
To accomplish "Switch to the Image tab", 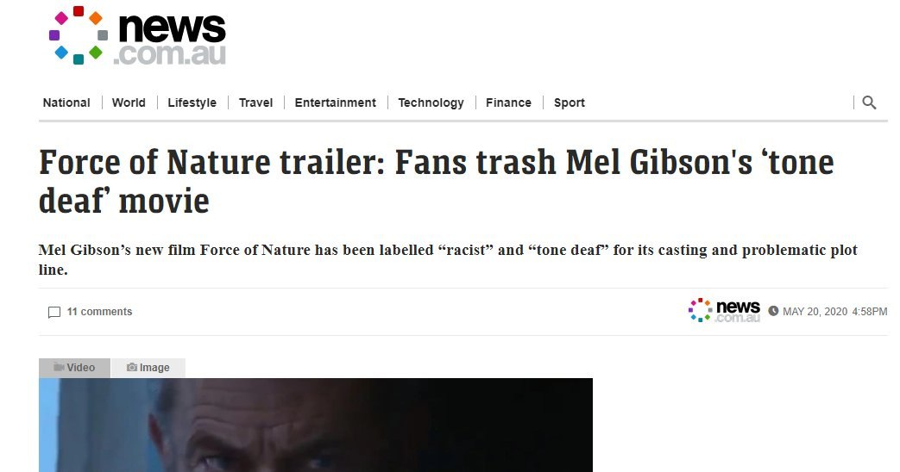I will point(148,368).
